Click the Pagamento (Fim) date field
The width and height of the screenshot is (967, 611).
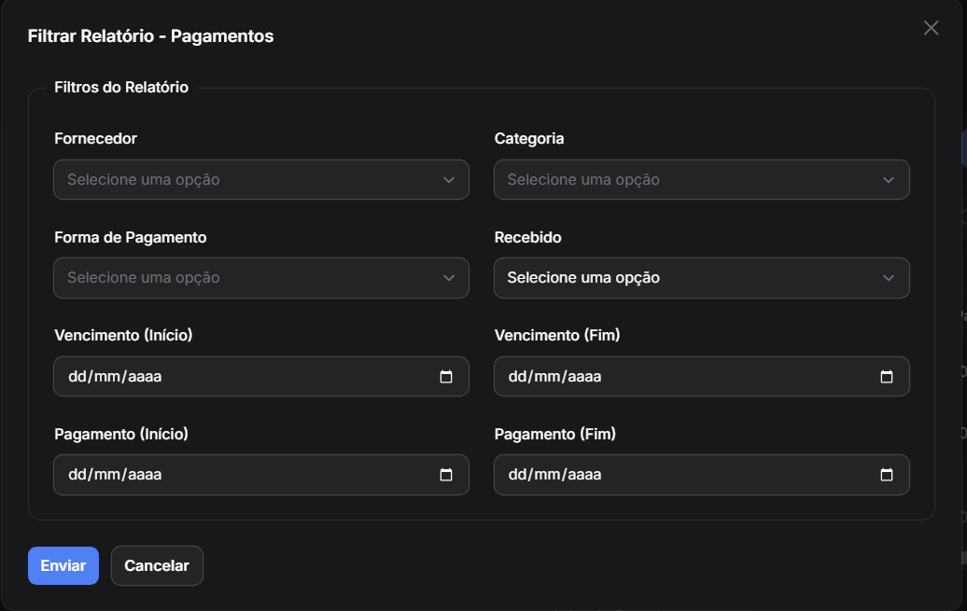(701, 475)
